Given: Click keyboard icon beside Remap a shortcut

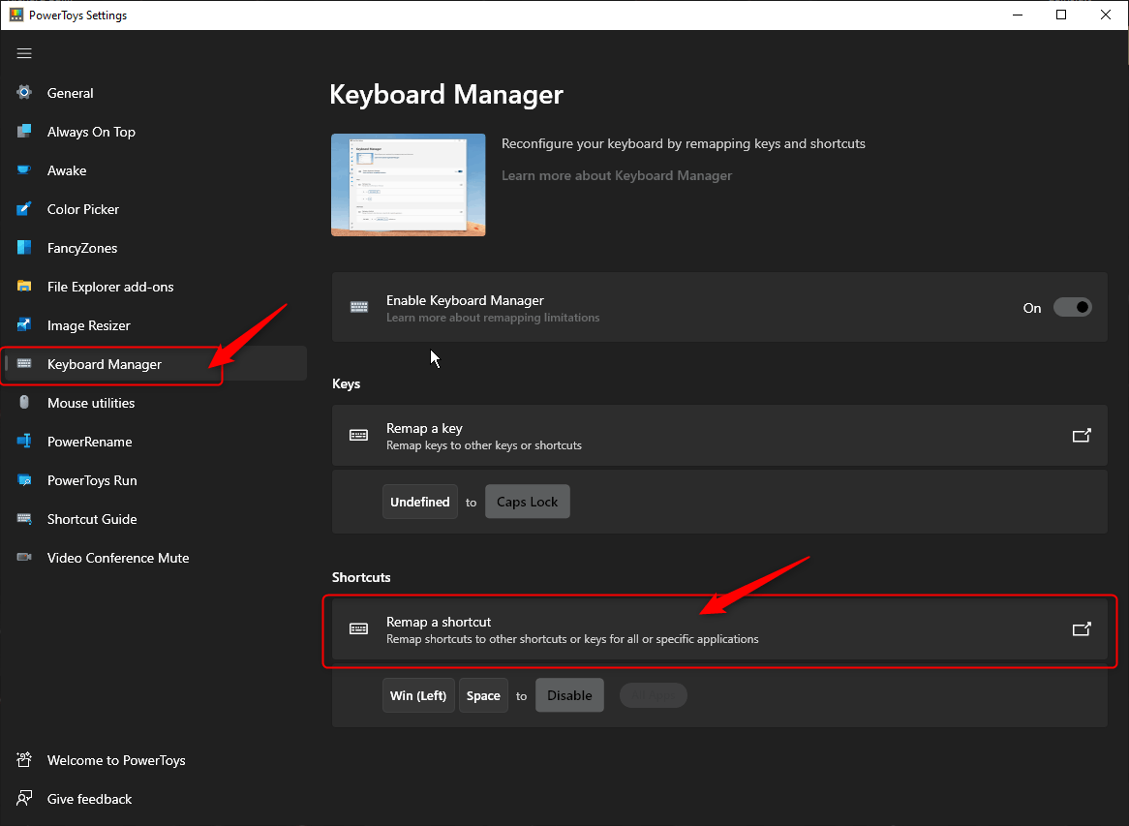Looking at the screenshot, I should (358, 629).
